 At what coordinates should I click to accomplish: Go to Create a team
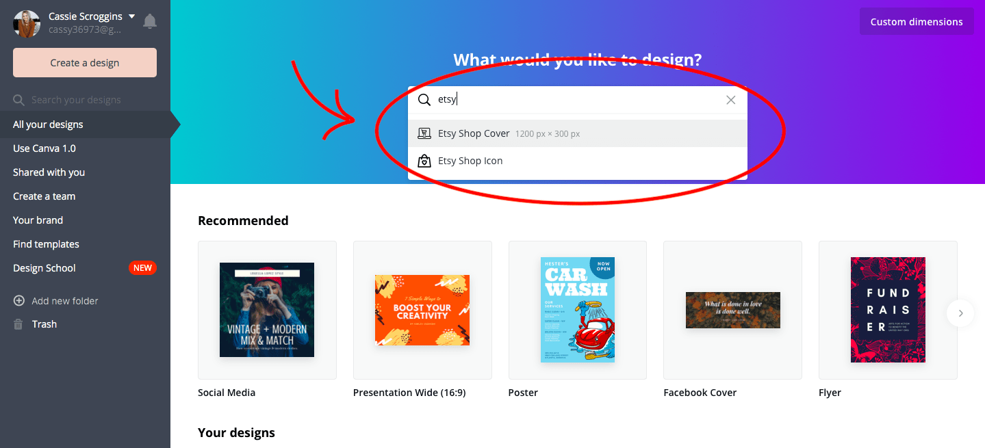[x=44, y=196]
